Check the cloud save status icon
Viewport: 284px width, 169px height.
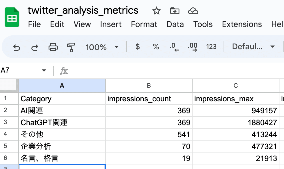[x=193, y=11]
